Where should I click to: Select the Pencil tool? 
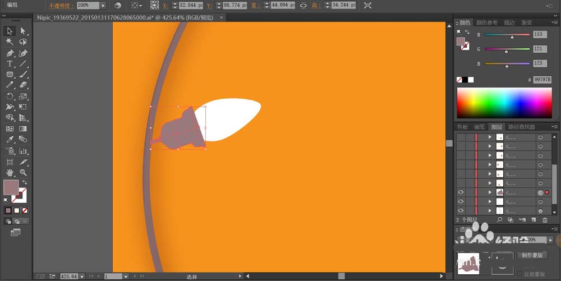coord(10,85)
